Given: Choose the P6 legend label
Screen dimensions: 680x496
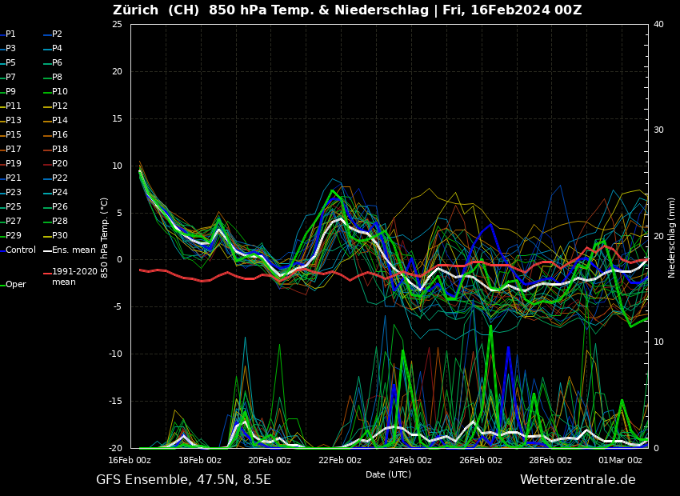Looking at the screenshot, I should 58,63.
